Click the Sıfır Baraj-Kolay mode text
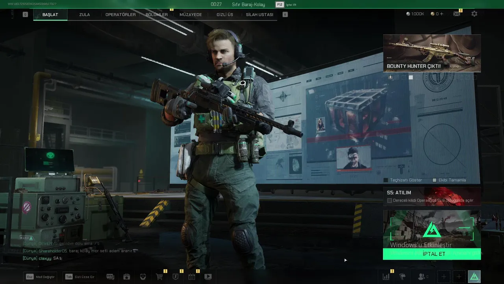This screenshot has height=284, width=504. (x=248, y=4)
